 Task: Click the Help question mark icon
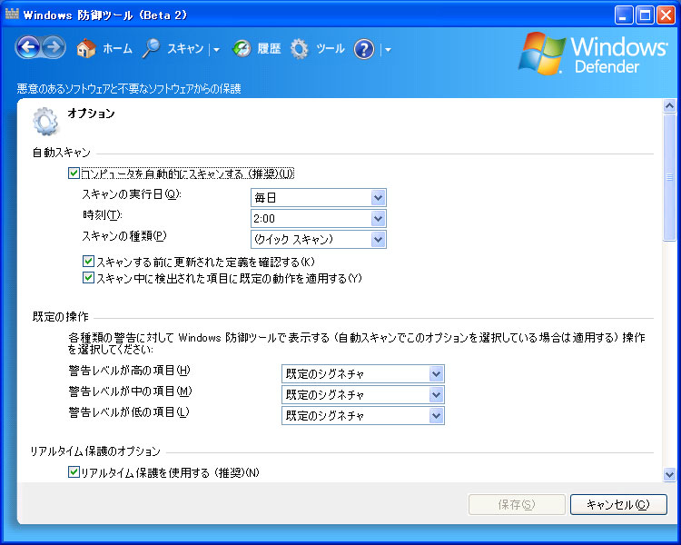[364, 49]
